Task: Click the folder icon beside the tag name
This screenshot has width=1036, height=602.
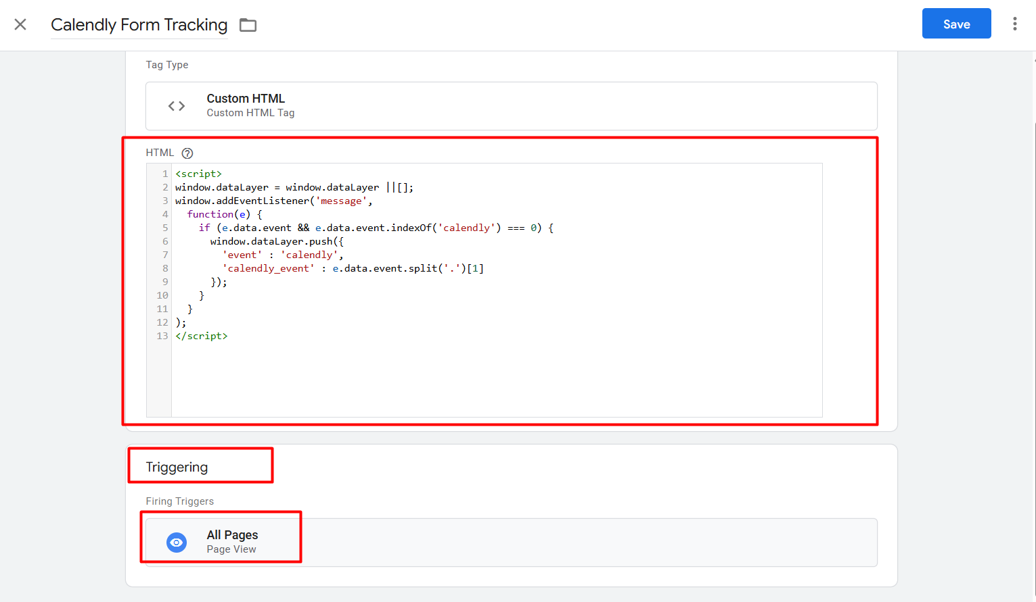Action: (248, 26)
